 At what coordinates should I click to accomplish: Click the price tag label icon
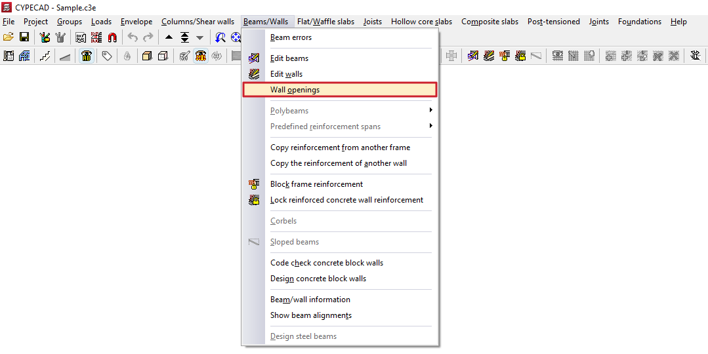point(107,56)
